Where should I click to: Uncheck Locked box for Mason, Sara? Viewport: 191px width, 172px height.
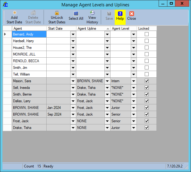tap(147, 81)
